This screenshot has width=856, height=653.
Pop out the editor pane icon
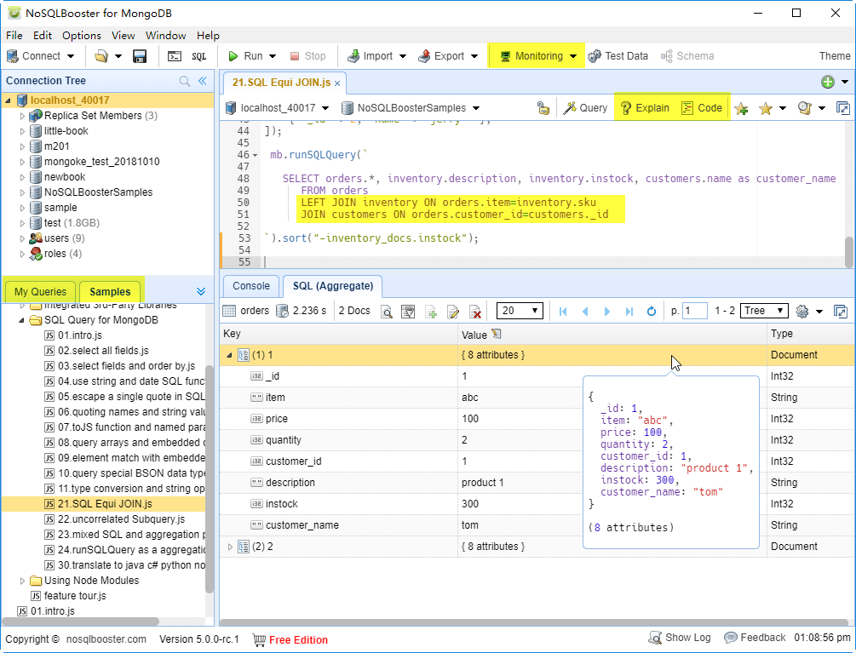(x=843, y=108)
